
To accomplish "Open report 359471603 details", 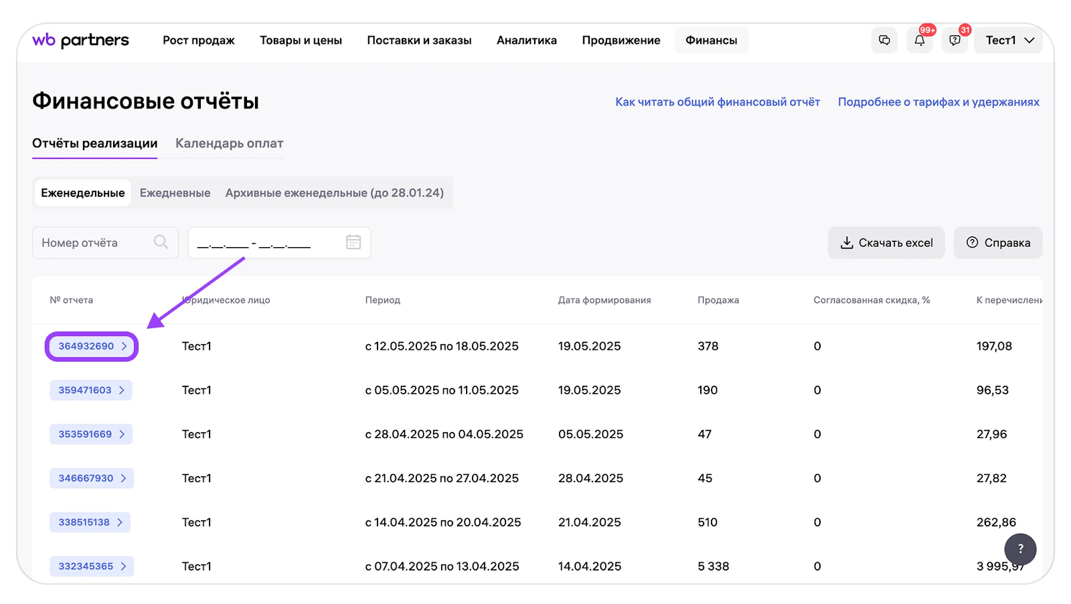I will pos(91,390).
